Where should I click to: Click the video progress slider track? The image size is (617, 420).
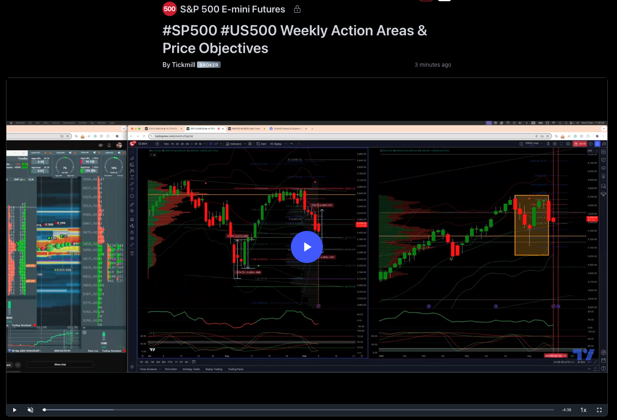298,410
